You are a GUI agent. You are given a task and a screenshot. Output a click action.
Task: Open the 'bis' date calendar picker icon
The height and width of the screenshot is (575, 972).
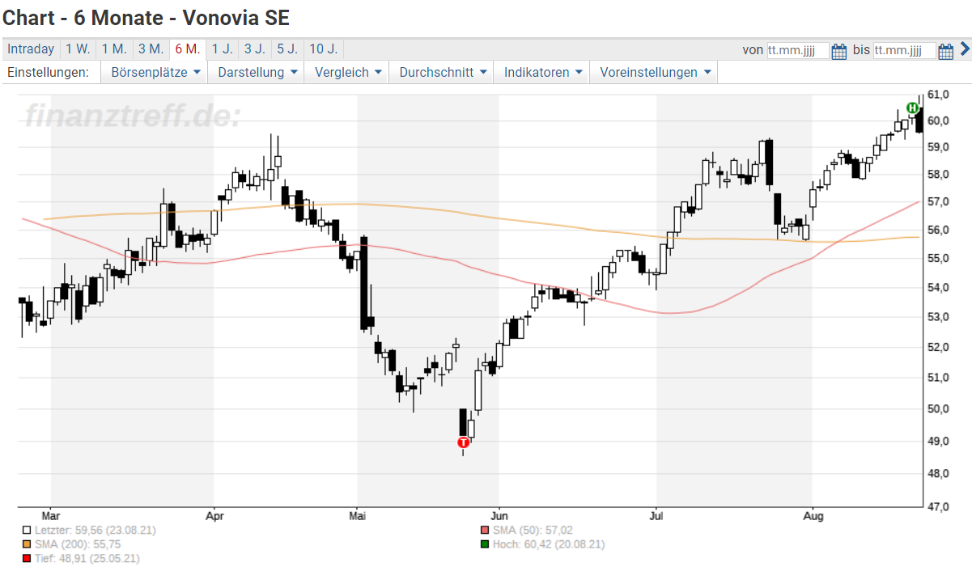pos(945,51)
